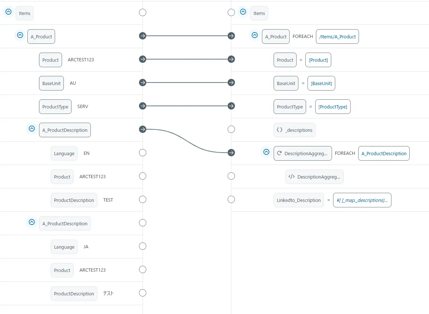Edit the [BaseUnit] mapping expression
Image resolution: width=429 pixels, height=314 pixels.
point(321,83)
